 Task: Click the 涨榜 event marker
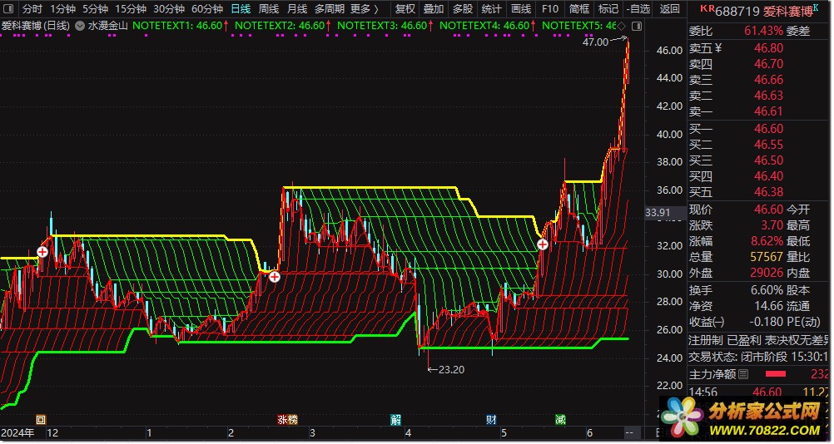click(287, 420)
